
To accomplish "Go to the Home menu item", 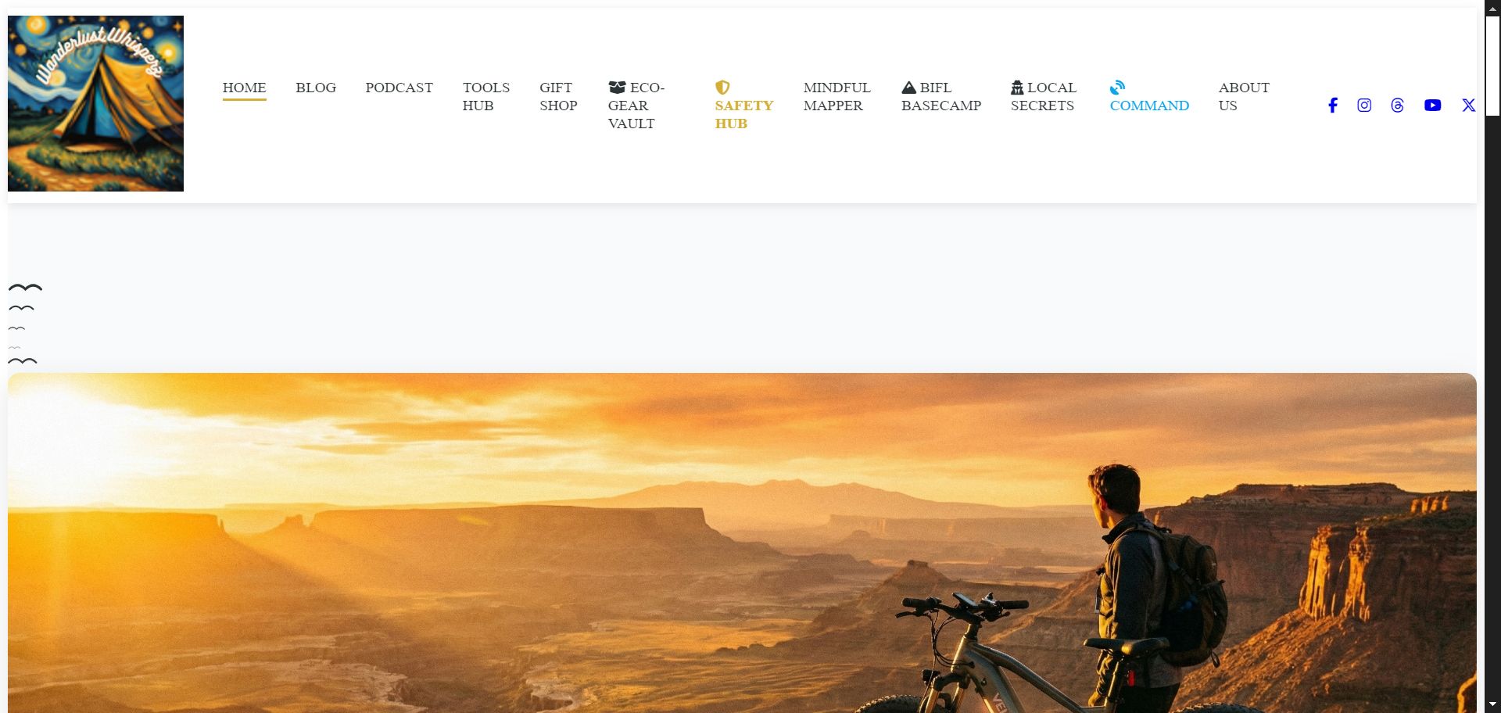I will coord(244,88).
